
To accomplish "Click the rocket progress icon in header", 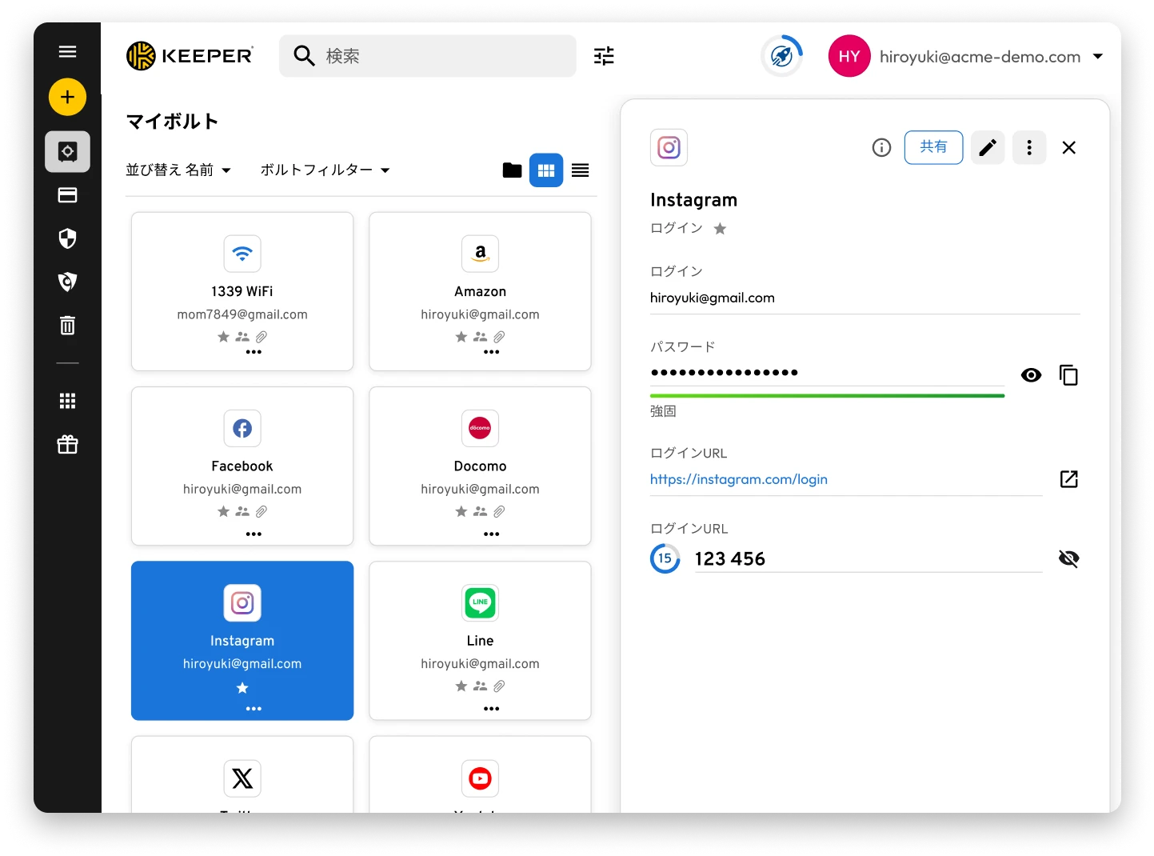I will coord(781,56).
